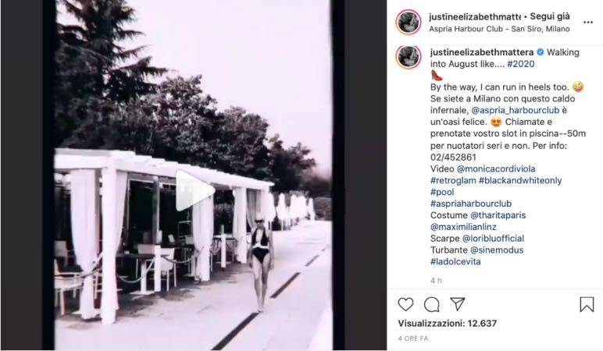
Task: Open the @tharitaparis mention link
Action: 498,215
